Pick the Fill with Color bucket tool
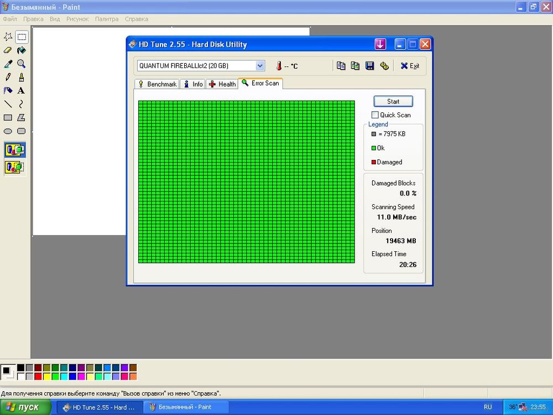This screenshot has height=415, width=553. click(21, 50)
